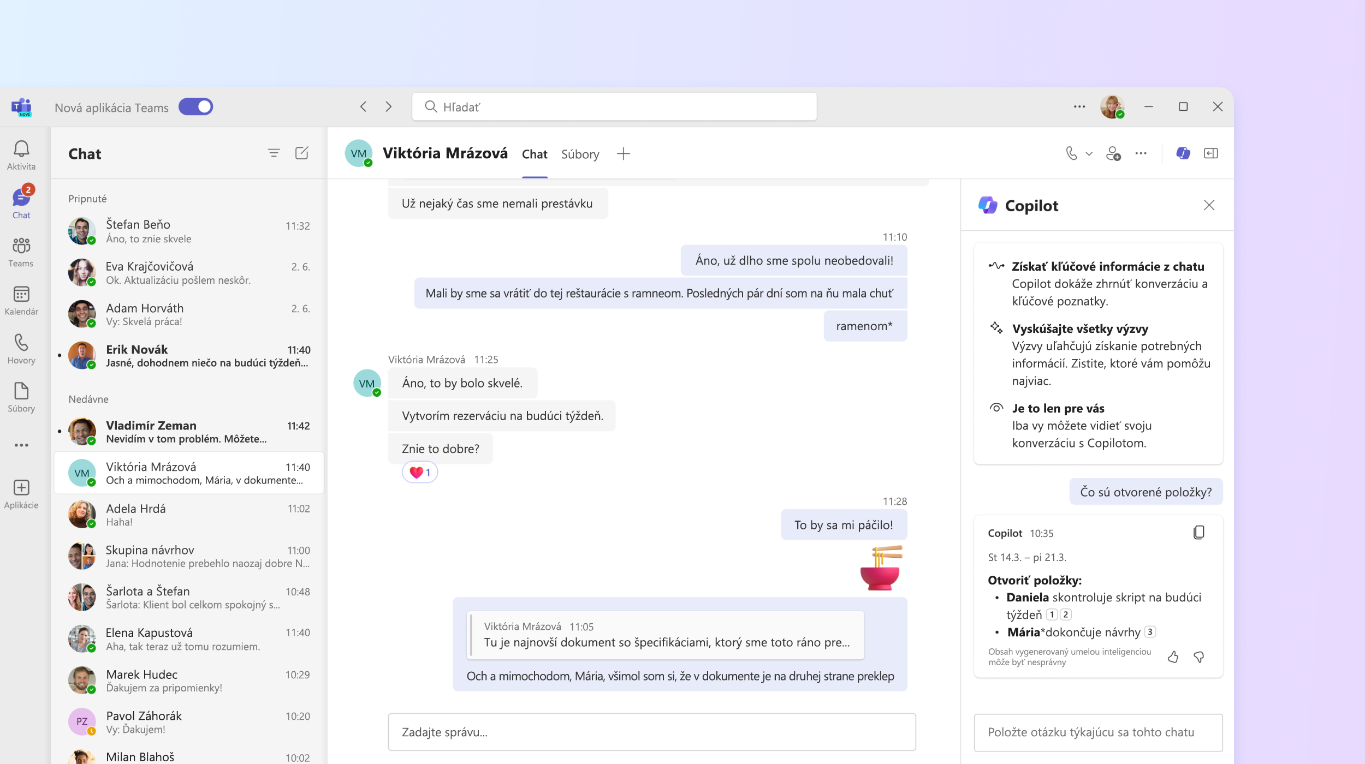Open Skupina návrhov group chat

tap(189, 556)
